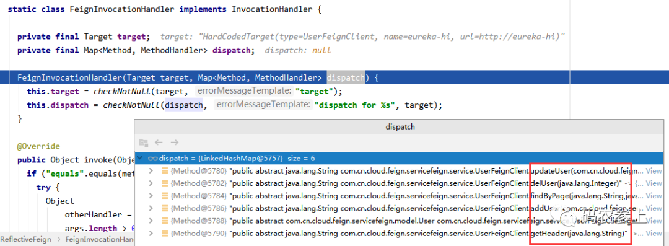
Task: Open View link for the findByPage row
Action: (x=654, y=196)
